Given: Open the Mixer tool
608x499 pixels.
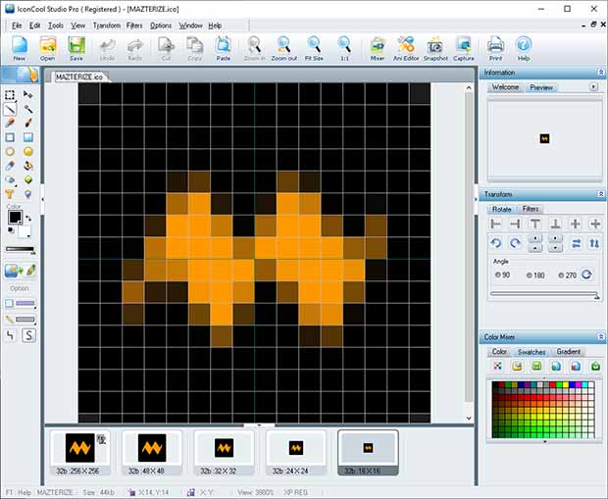Looking at the screenshot, I should pyautogui.click(x=377, y=48).
